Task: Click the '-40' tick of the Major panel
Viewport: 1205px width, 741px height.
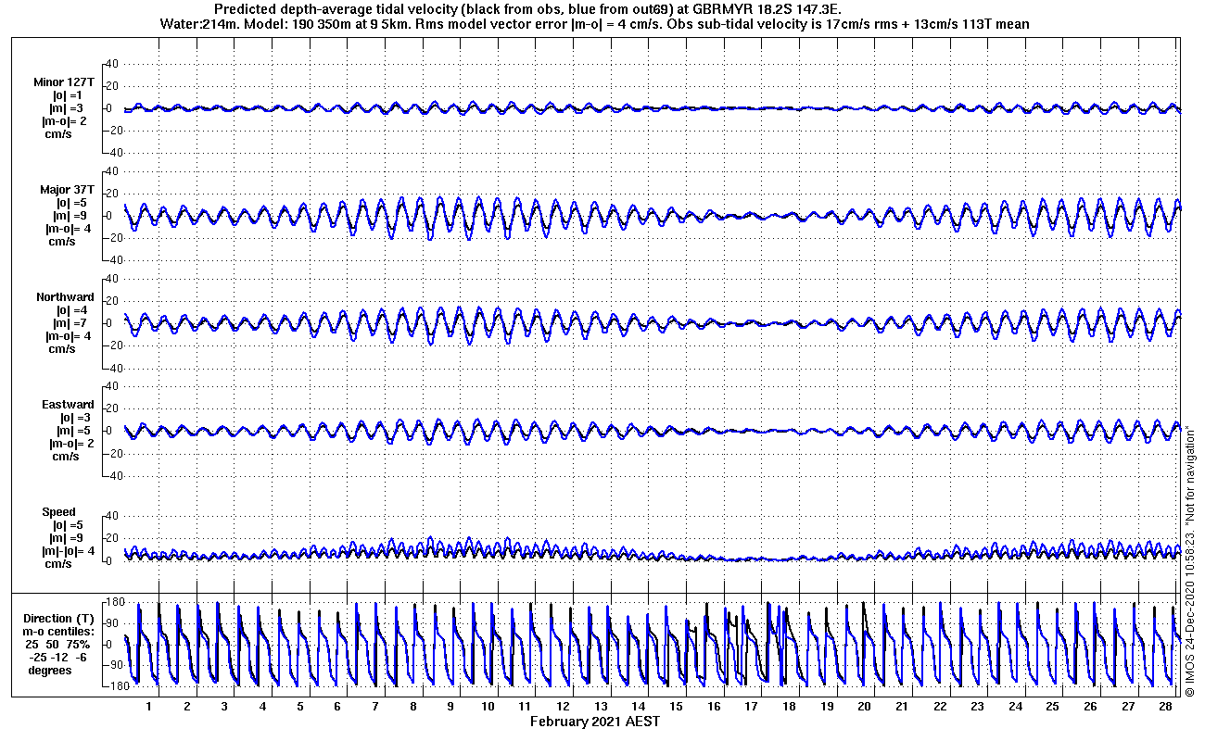Action: pyautogui.click(x=113, y=260)
